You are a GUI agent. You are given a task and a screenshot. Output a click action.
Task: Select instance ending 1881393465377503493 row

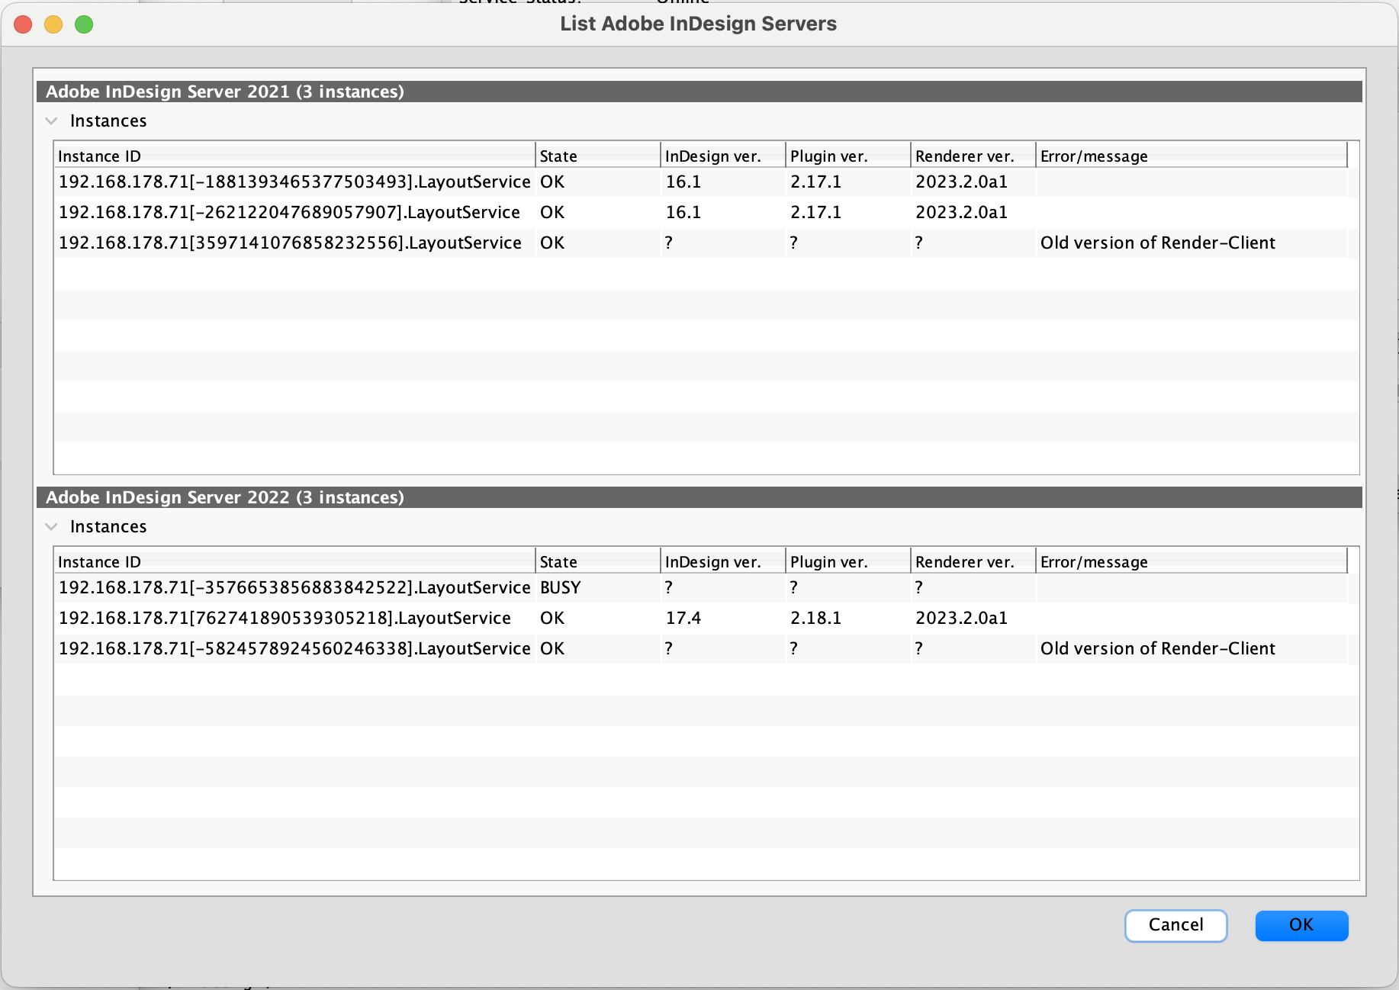coord(294,182)
